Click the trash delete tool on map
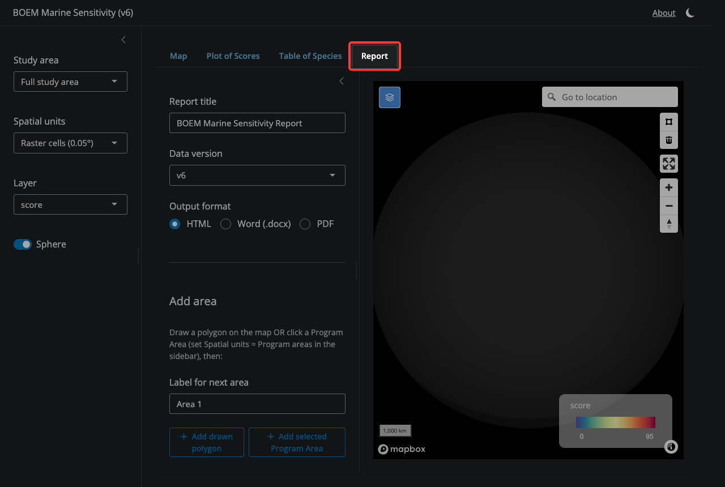This screenshot has height=487, width=725. (x=669, y=140)
